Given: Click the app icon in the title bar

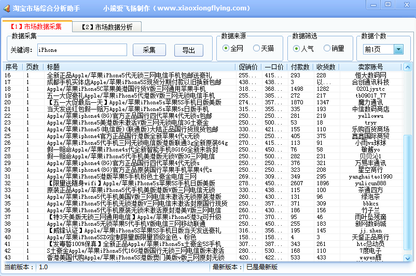Looking at the screenshot, I should [6, 8].
